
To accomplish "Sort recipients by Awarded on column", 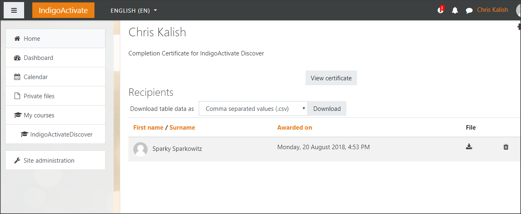I will tap(294, 128).
